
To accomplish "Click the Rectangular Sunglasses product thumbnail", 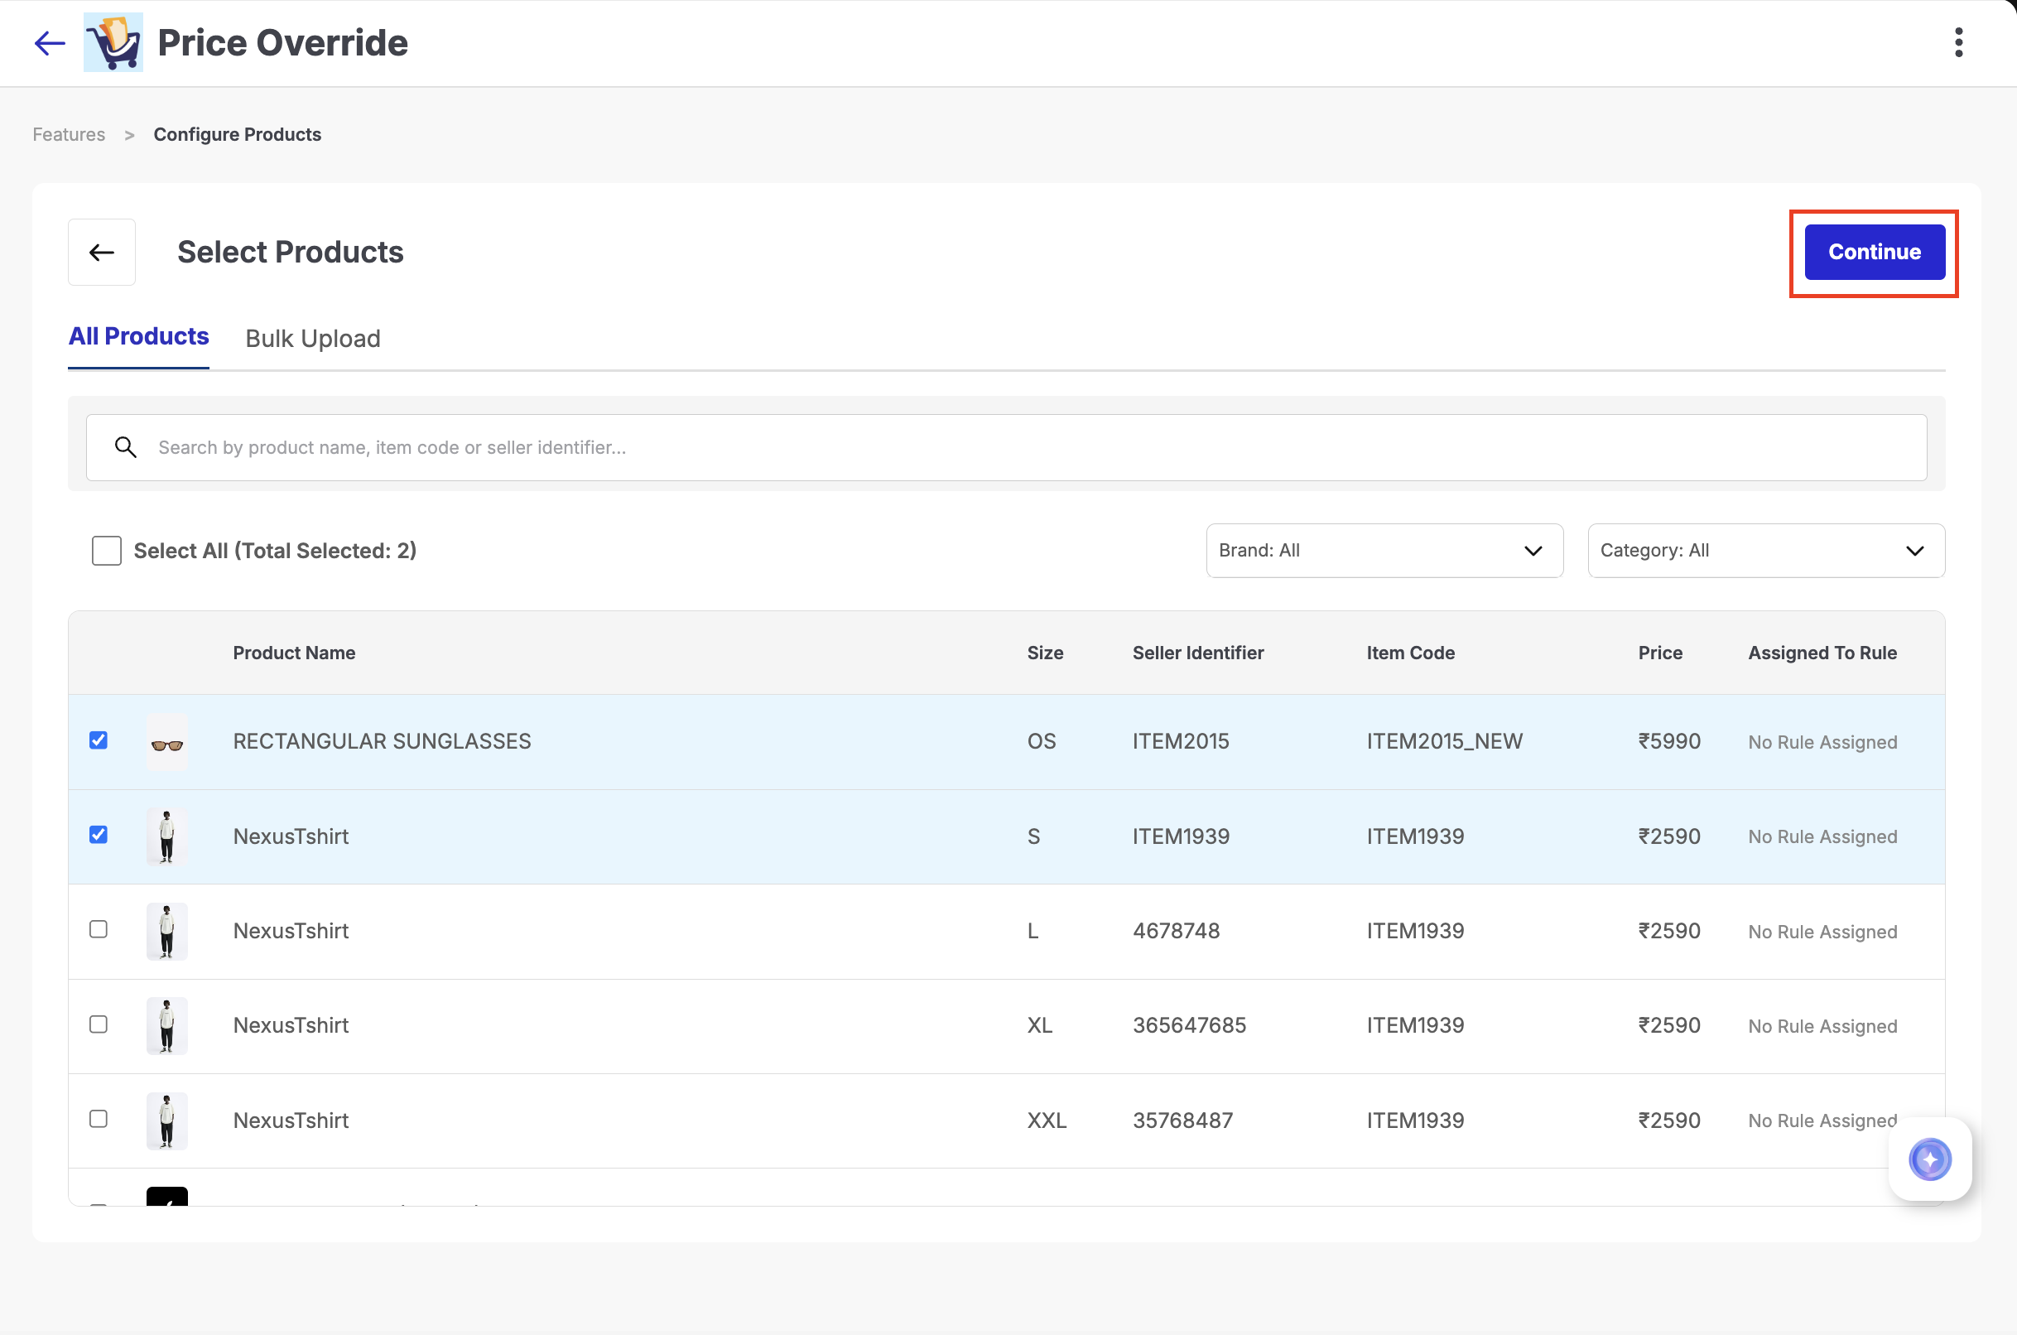I will (x=166, y=741).
